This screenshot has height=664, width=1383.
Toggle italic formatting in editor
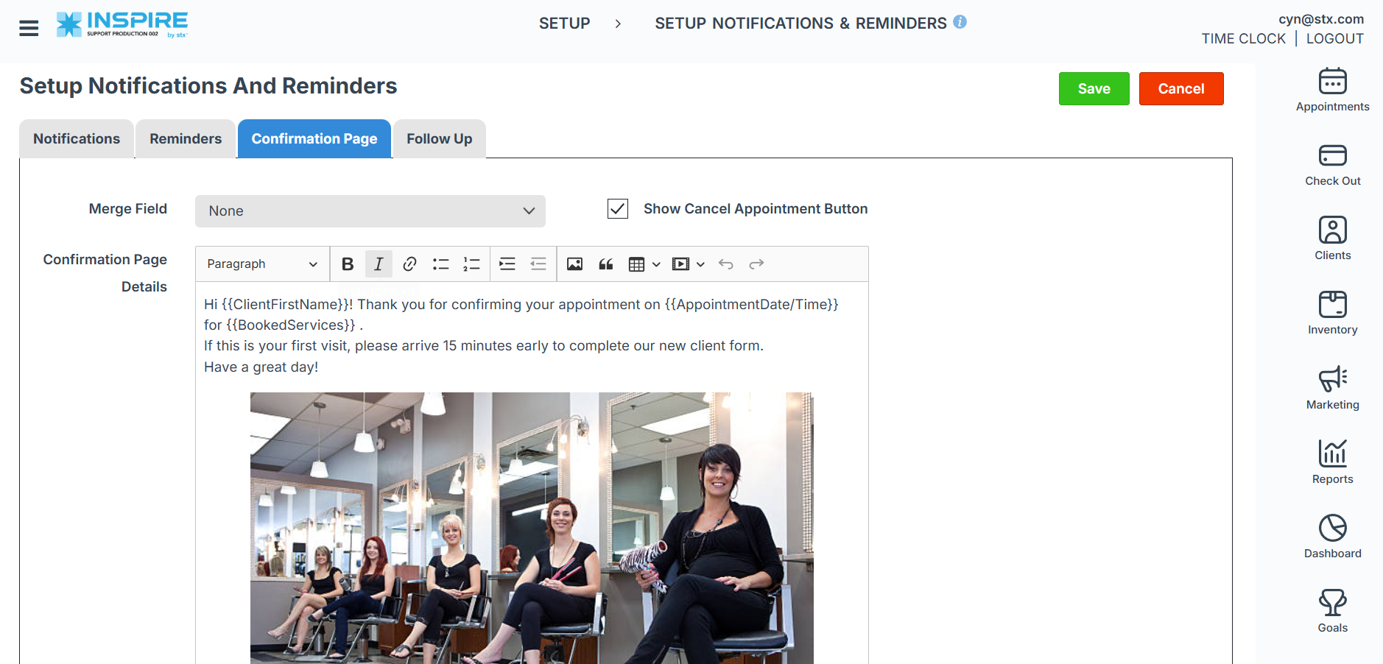(x=379, y=264)
